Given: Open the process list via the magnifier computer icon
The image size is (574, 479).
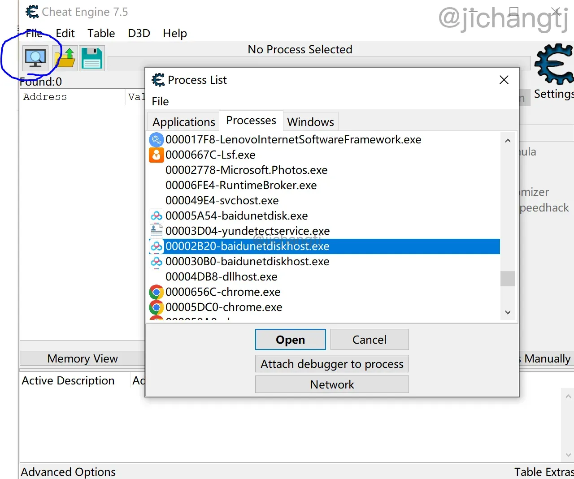Looking at the screenshot, I should tap(36, 58).
